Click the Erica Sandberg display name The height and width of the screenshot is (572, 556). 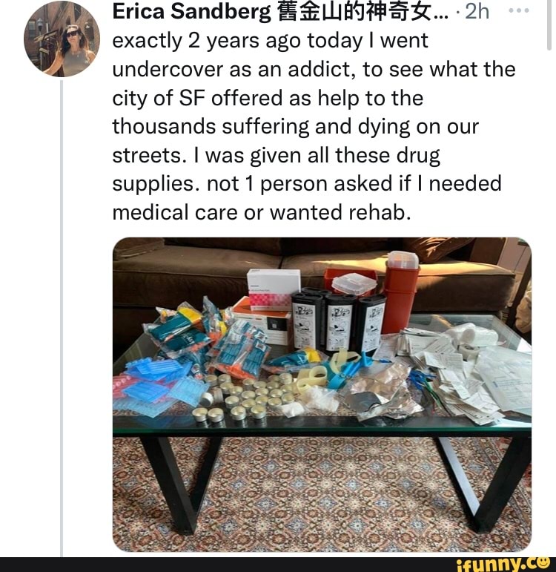[192, 11]
